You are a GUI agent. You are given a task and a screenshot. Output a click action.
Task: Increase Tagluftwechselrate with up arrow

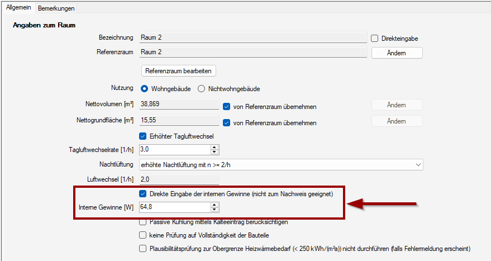[214, 148]
